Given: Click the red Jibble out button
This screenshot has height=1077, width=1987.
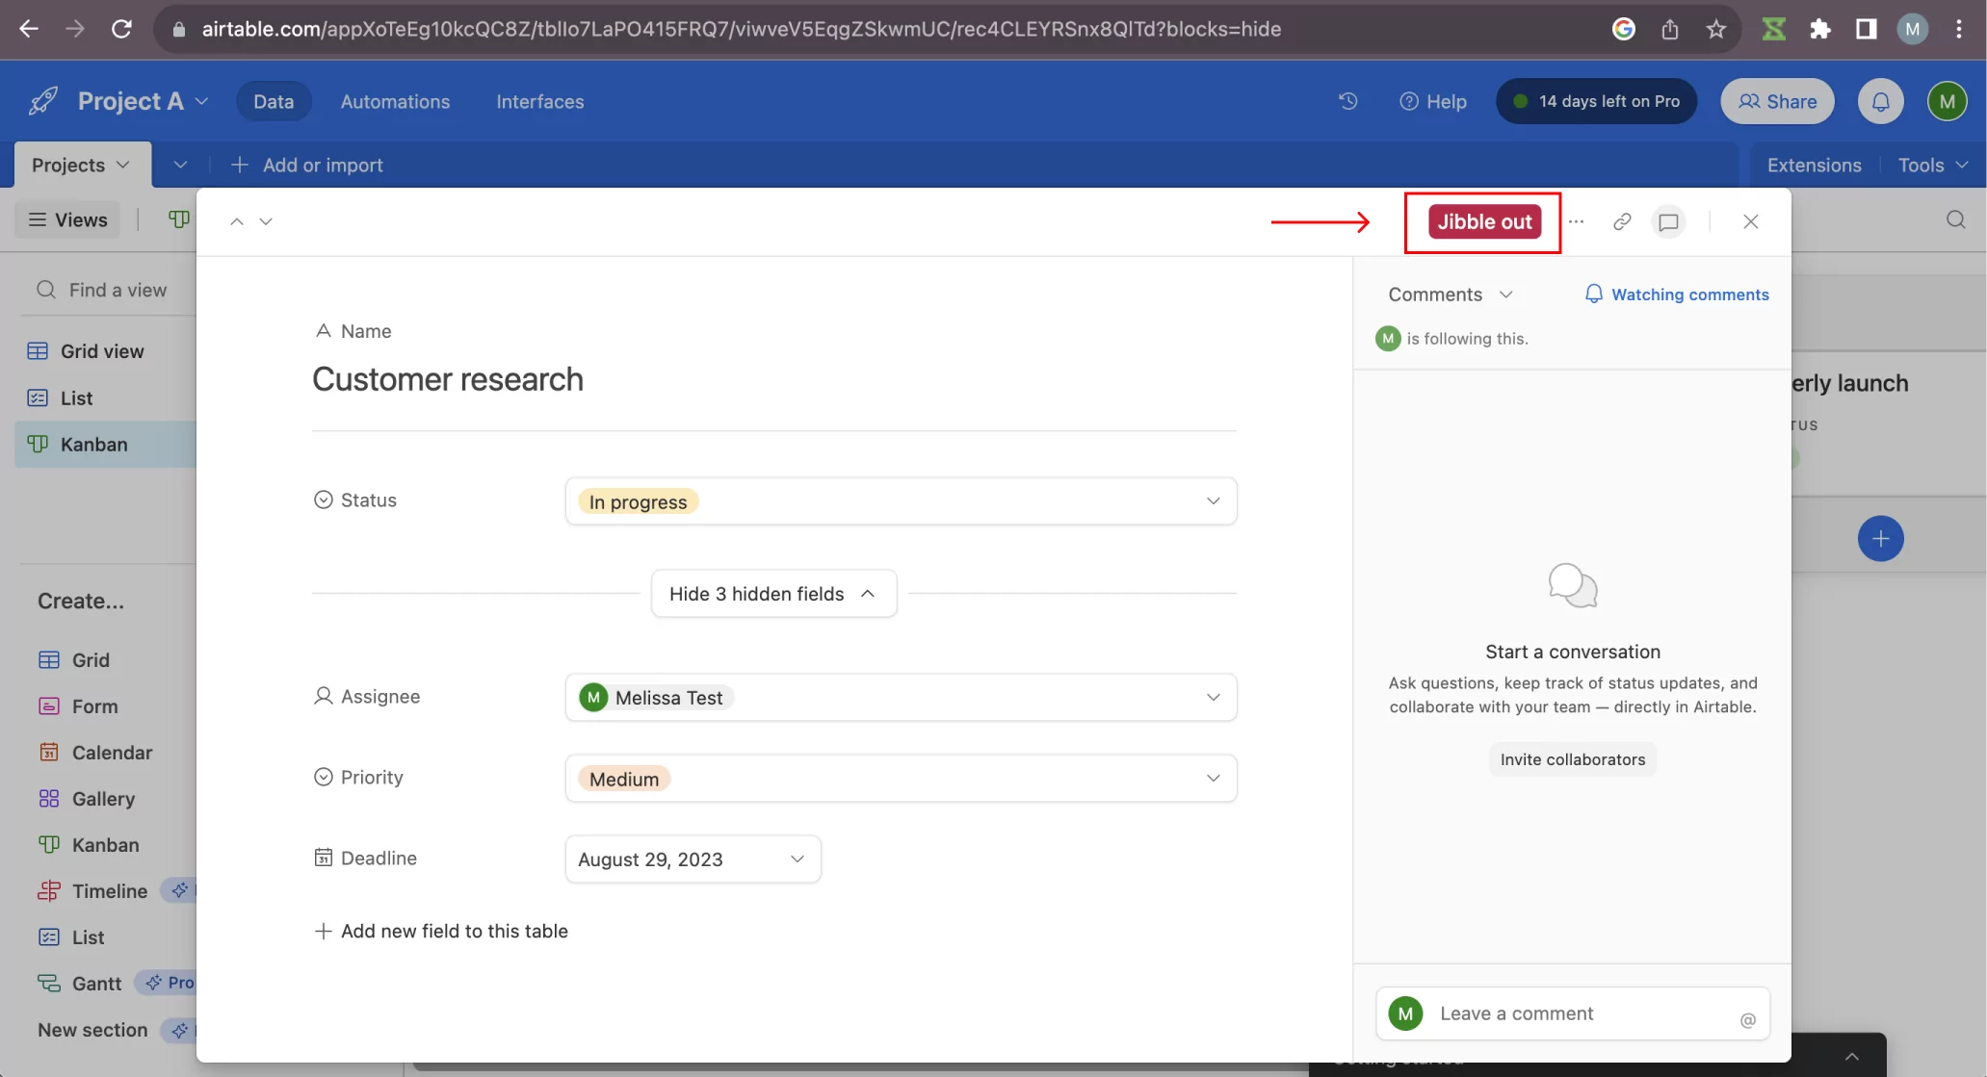Looking at the screenshot, I should click(x=1484, y=221).
